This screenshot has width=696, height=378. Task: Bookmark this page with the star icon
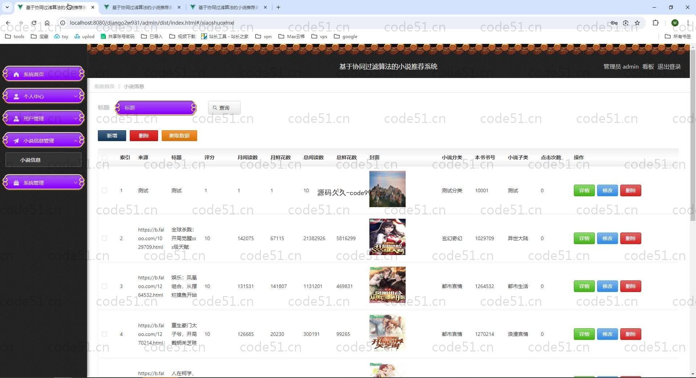point(637,22)
